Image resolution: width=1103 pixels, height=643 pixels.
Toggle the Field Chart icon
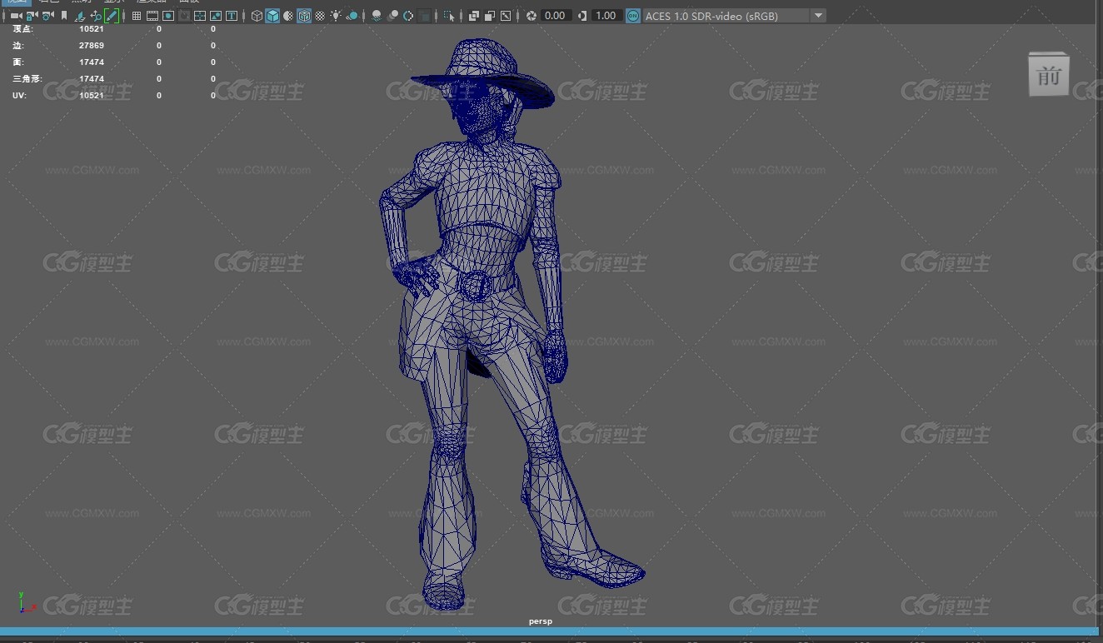click(200, 16)
